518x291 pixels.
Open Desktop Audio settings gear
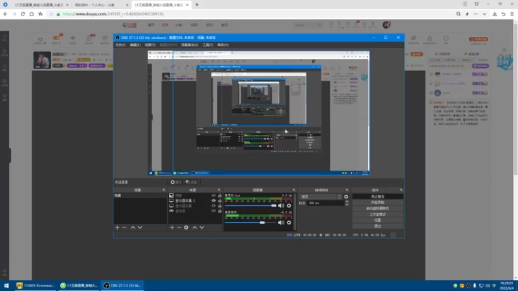[289, 222]
